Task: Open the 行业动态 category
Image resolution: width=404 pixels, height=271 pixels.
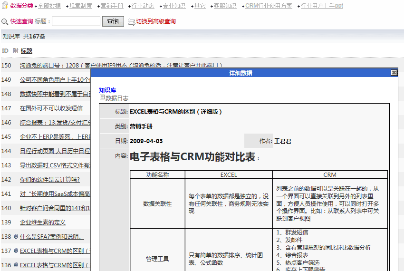Action: point(143,6)
